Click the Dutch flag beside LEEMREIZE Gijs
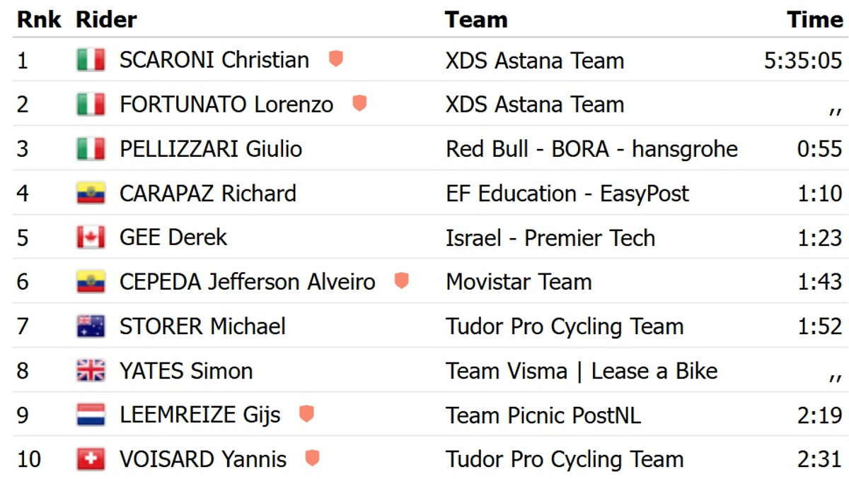Image resolution: width=849 pixels, height=479 pixels. tap(91, 415)
